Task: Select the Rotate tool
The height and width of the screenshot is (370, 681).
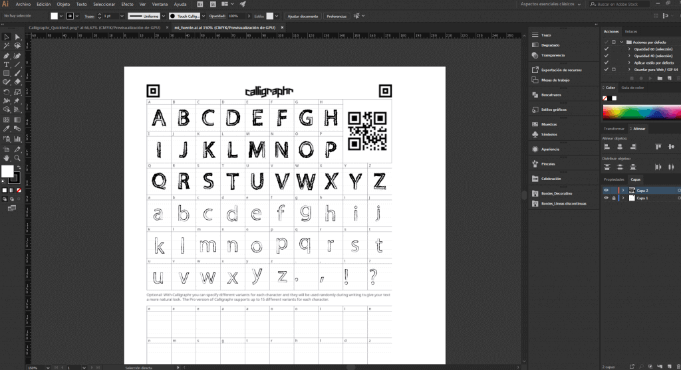Action: pos(7,92)
